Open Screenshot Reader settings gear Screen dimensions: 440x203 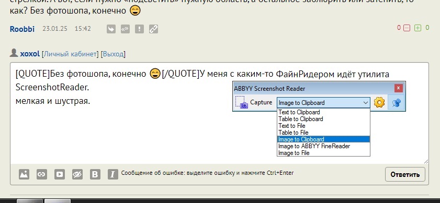click(379, 103)
